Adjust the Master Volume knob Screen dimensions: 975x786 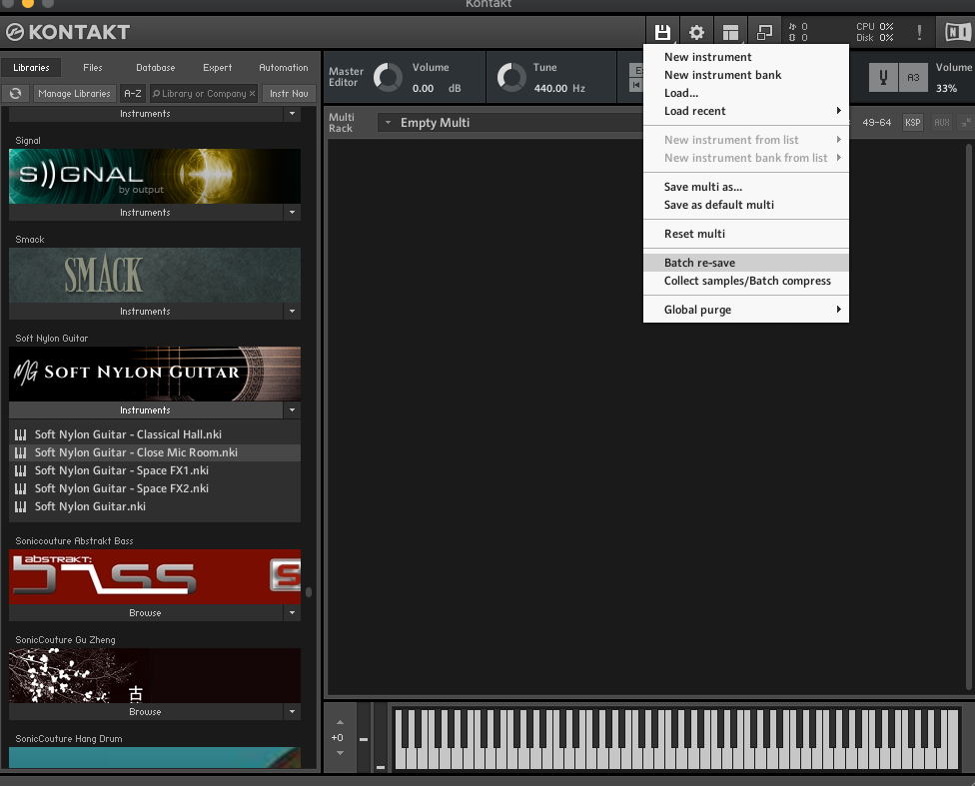(388, 78)
